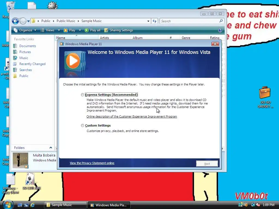Expand the Views dropdown arrow

(59, 30)
